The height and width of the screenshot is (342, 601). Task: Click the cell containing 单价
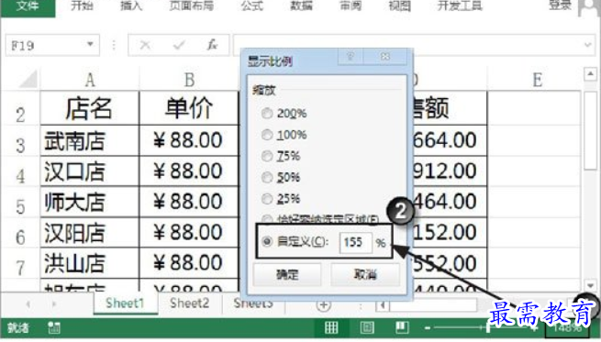pyautogui.click(x=189, y=108)
